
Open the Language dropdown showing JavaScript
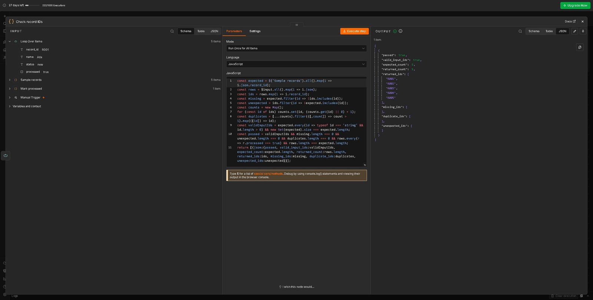click(296, 64)
